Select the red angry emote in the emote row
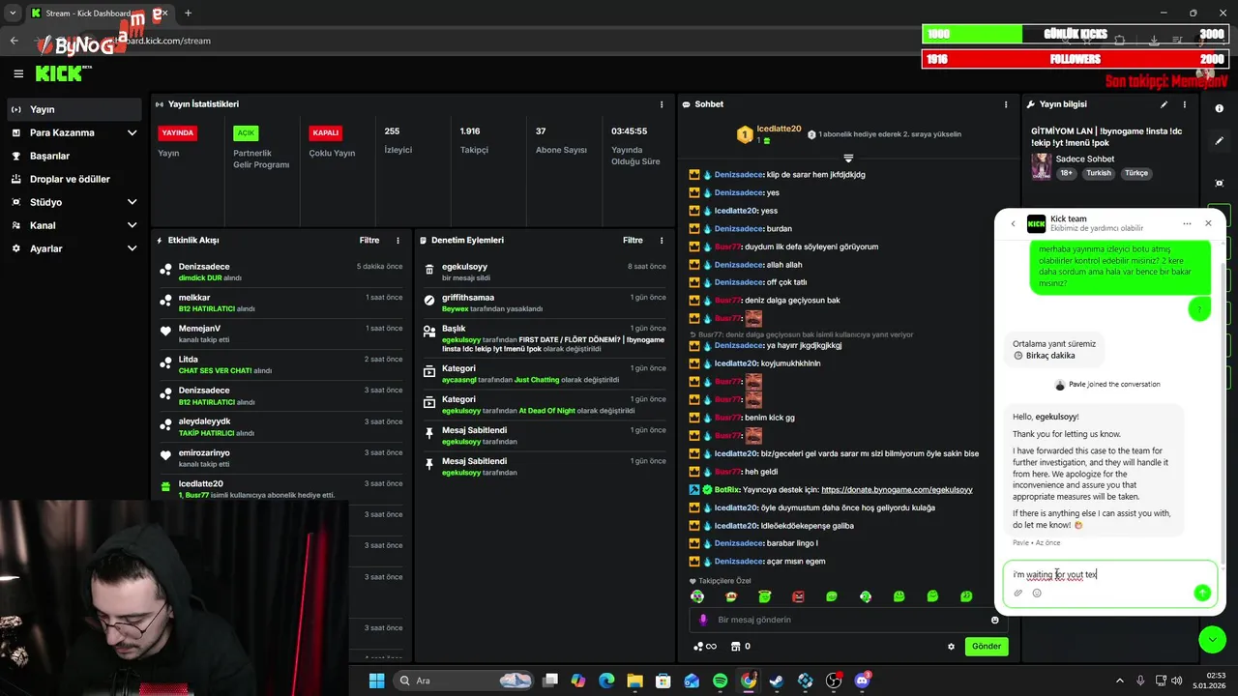 [x=798, y=596]
